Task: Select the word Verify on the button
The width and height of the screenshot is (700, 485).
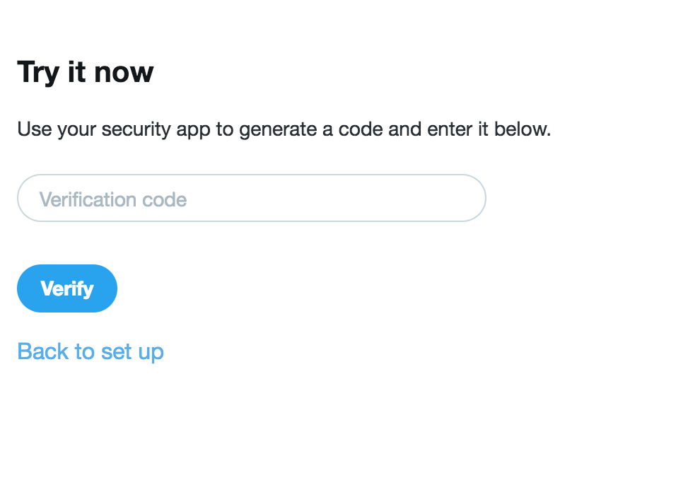Action: [67, 288]
